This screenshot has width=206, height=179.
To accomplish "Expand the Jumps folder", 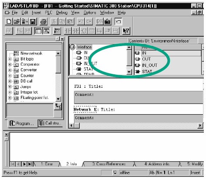I will point(10,86).
